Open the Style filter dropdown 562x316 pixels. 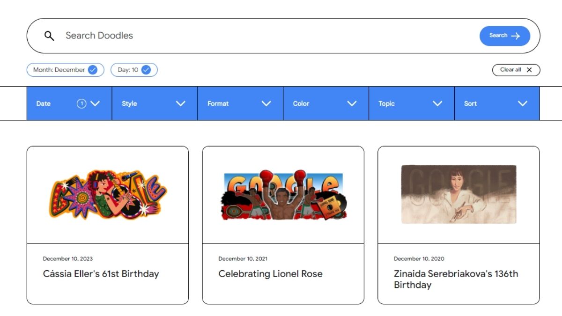155,103
